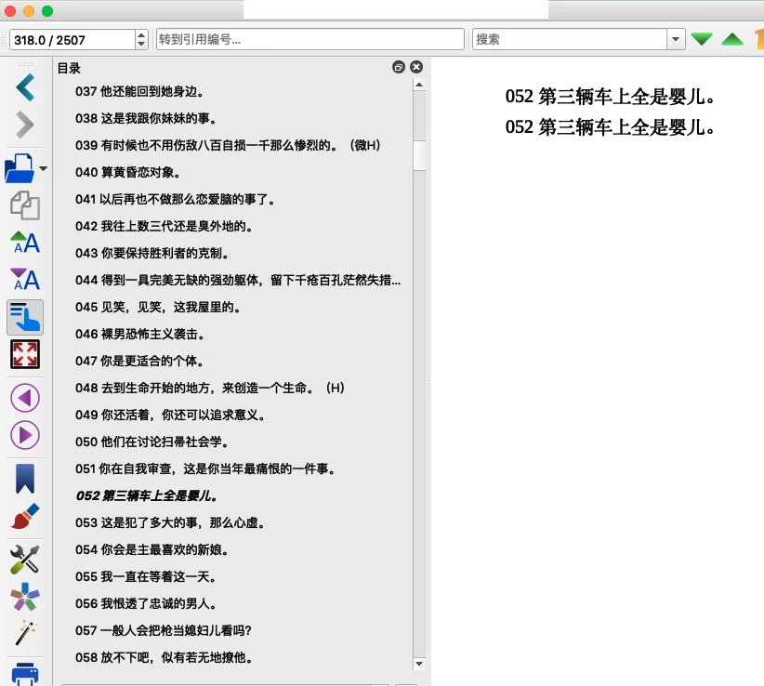Open chapter 047 你是更适合的个体

(x=139, y=361)
